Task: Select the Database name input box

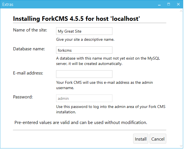Action: point(84,50)
